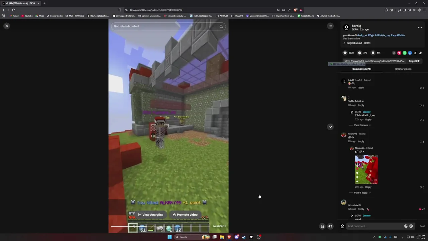Screen dimensions: 428x241
Task: Open Windows Start menu
Action: [x=170, y=237]
